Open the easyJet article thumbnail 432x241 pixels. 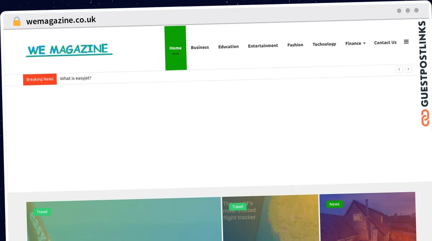click(124, 219)
